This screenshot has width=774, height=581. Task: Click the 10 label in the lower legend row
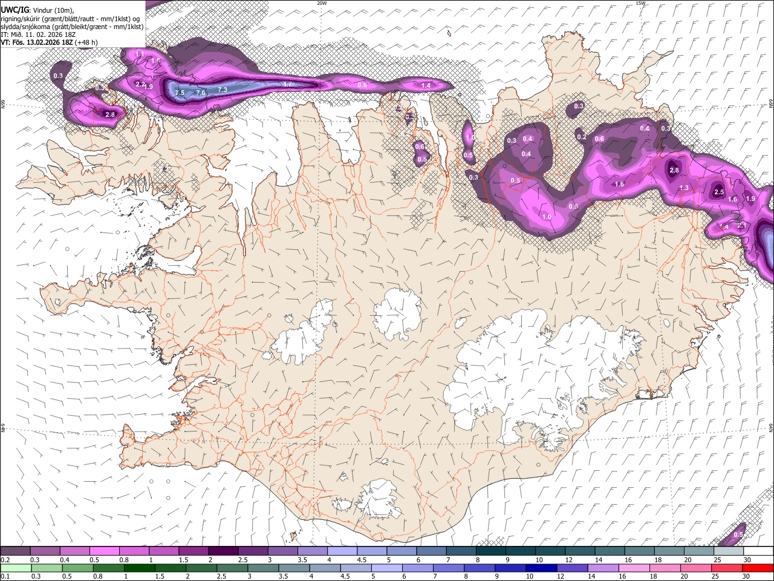click(530, 577)
